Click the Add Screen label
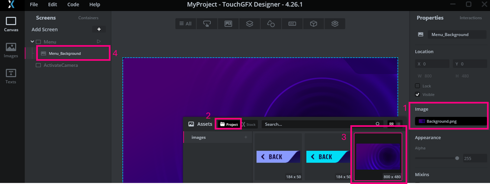This screenshot has height=184, width=490. pos(45,29)
